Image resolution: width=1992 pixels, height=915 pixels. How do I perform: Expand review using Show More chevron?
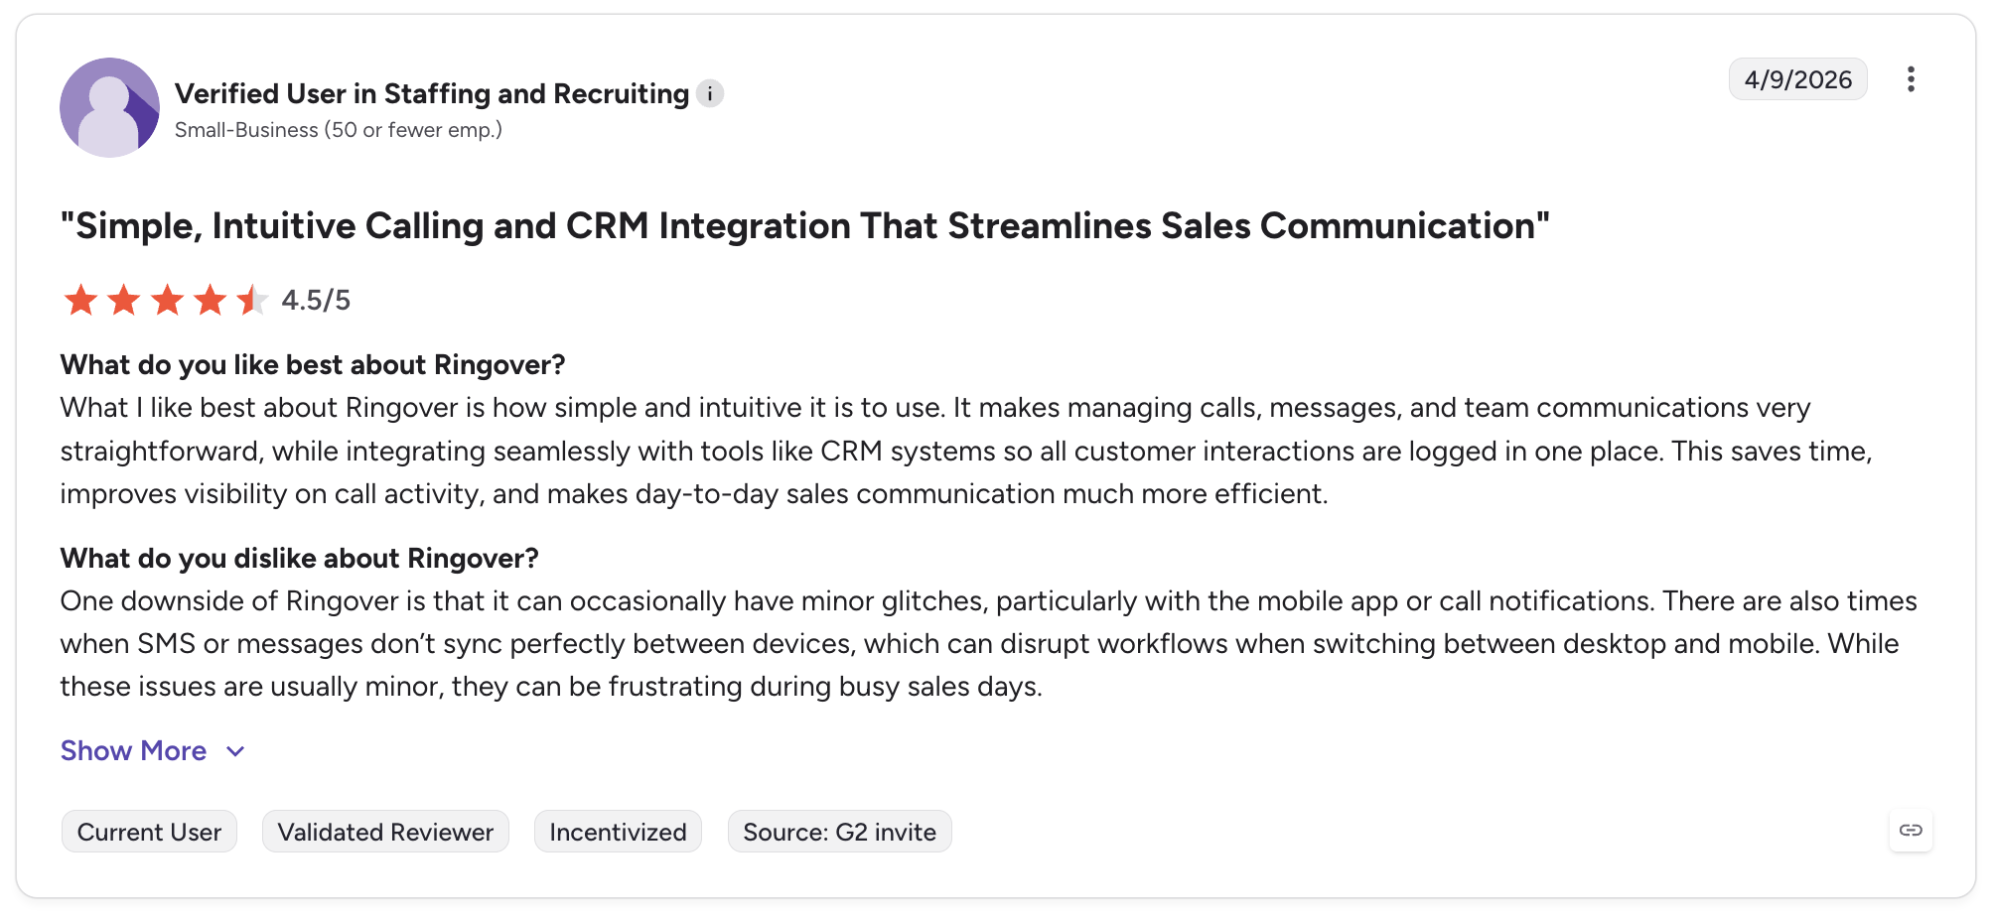point(235,751)
